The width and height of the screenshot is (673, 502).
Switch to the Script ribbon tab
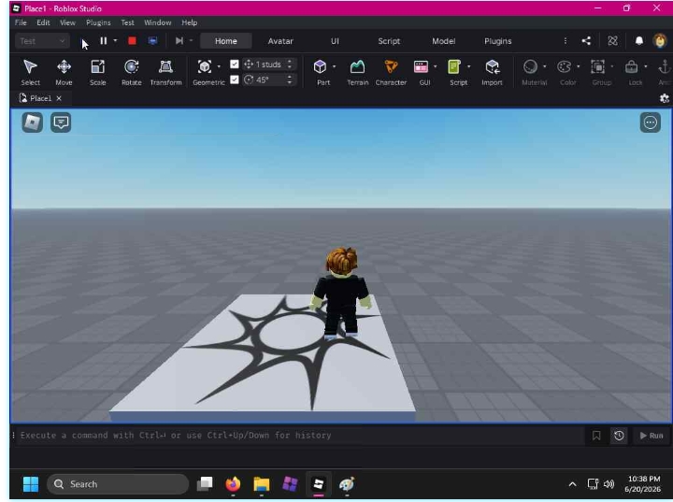pos(389,41)
